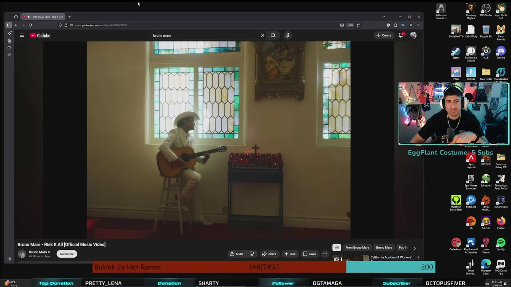This screenshot has width=511, height=287.
Task: Open more actions ellipsis under video
Action: point(325,254)
